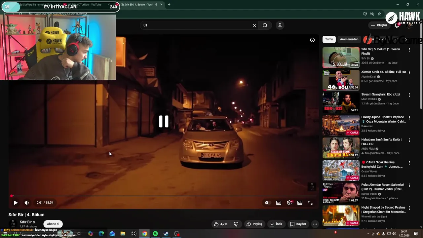Screen dimensions: 423x238
Task: Show hidden system tray icons chevron
Action: click(x=367, y=234)
